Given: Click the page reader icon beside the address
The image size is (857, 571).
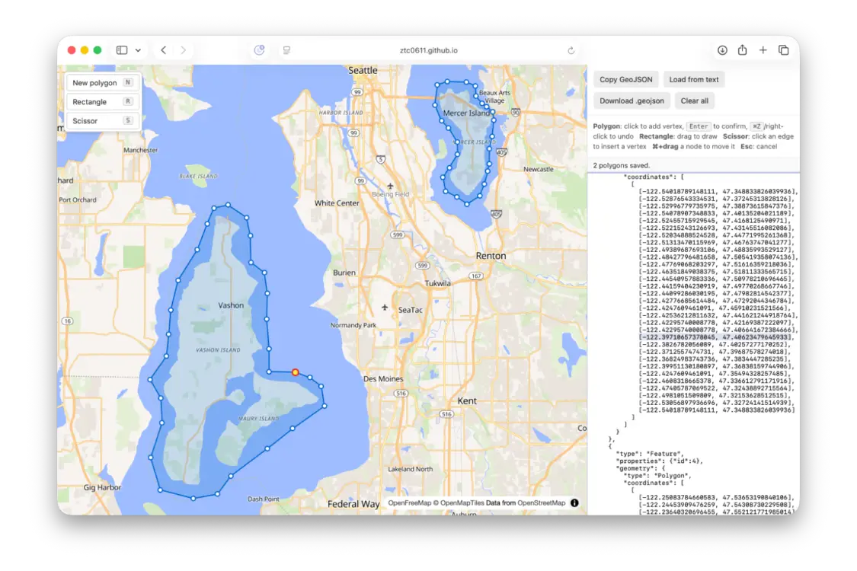Looking at the screenshot, I should (286, 50).
